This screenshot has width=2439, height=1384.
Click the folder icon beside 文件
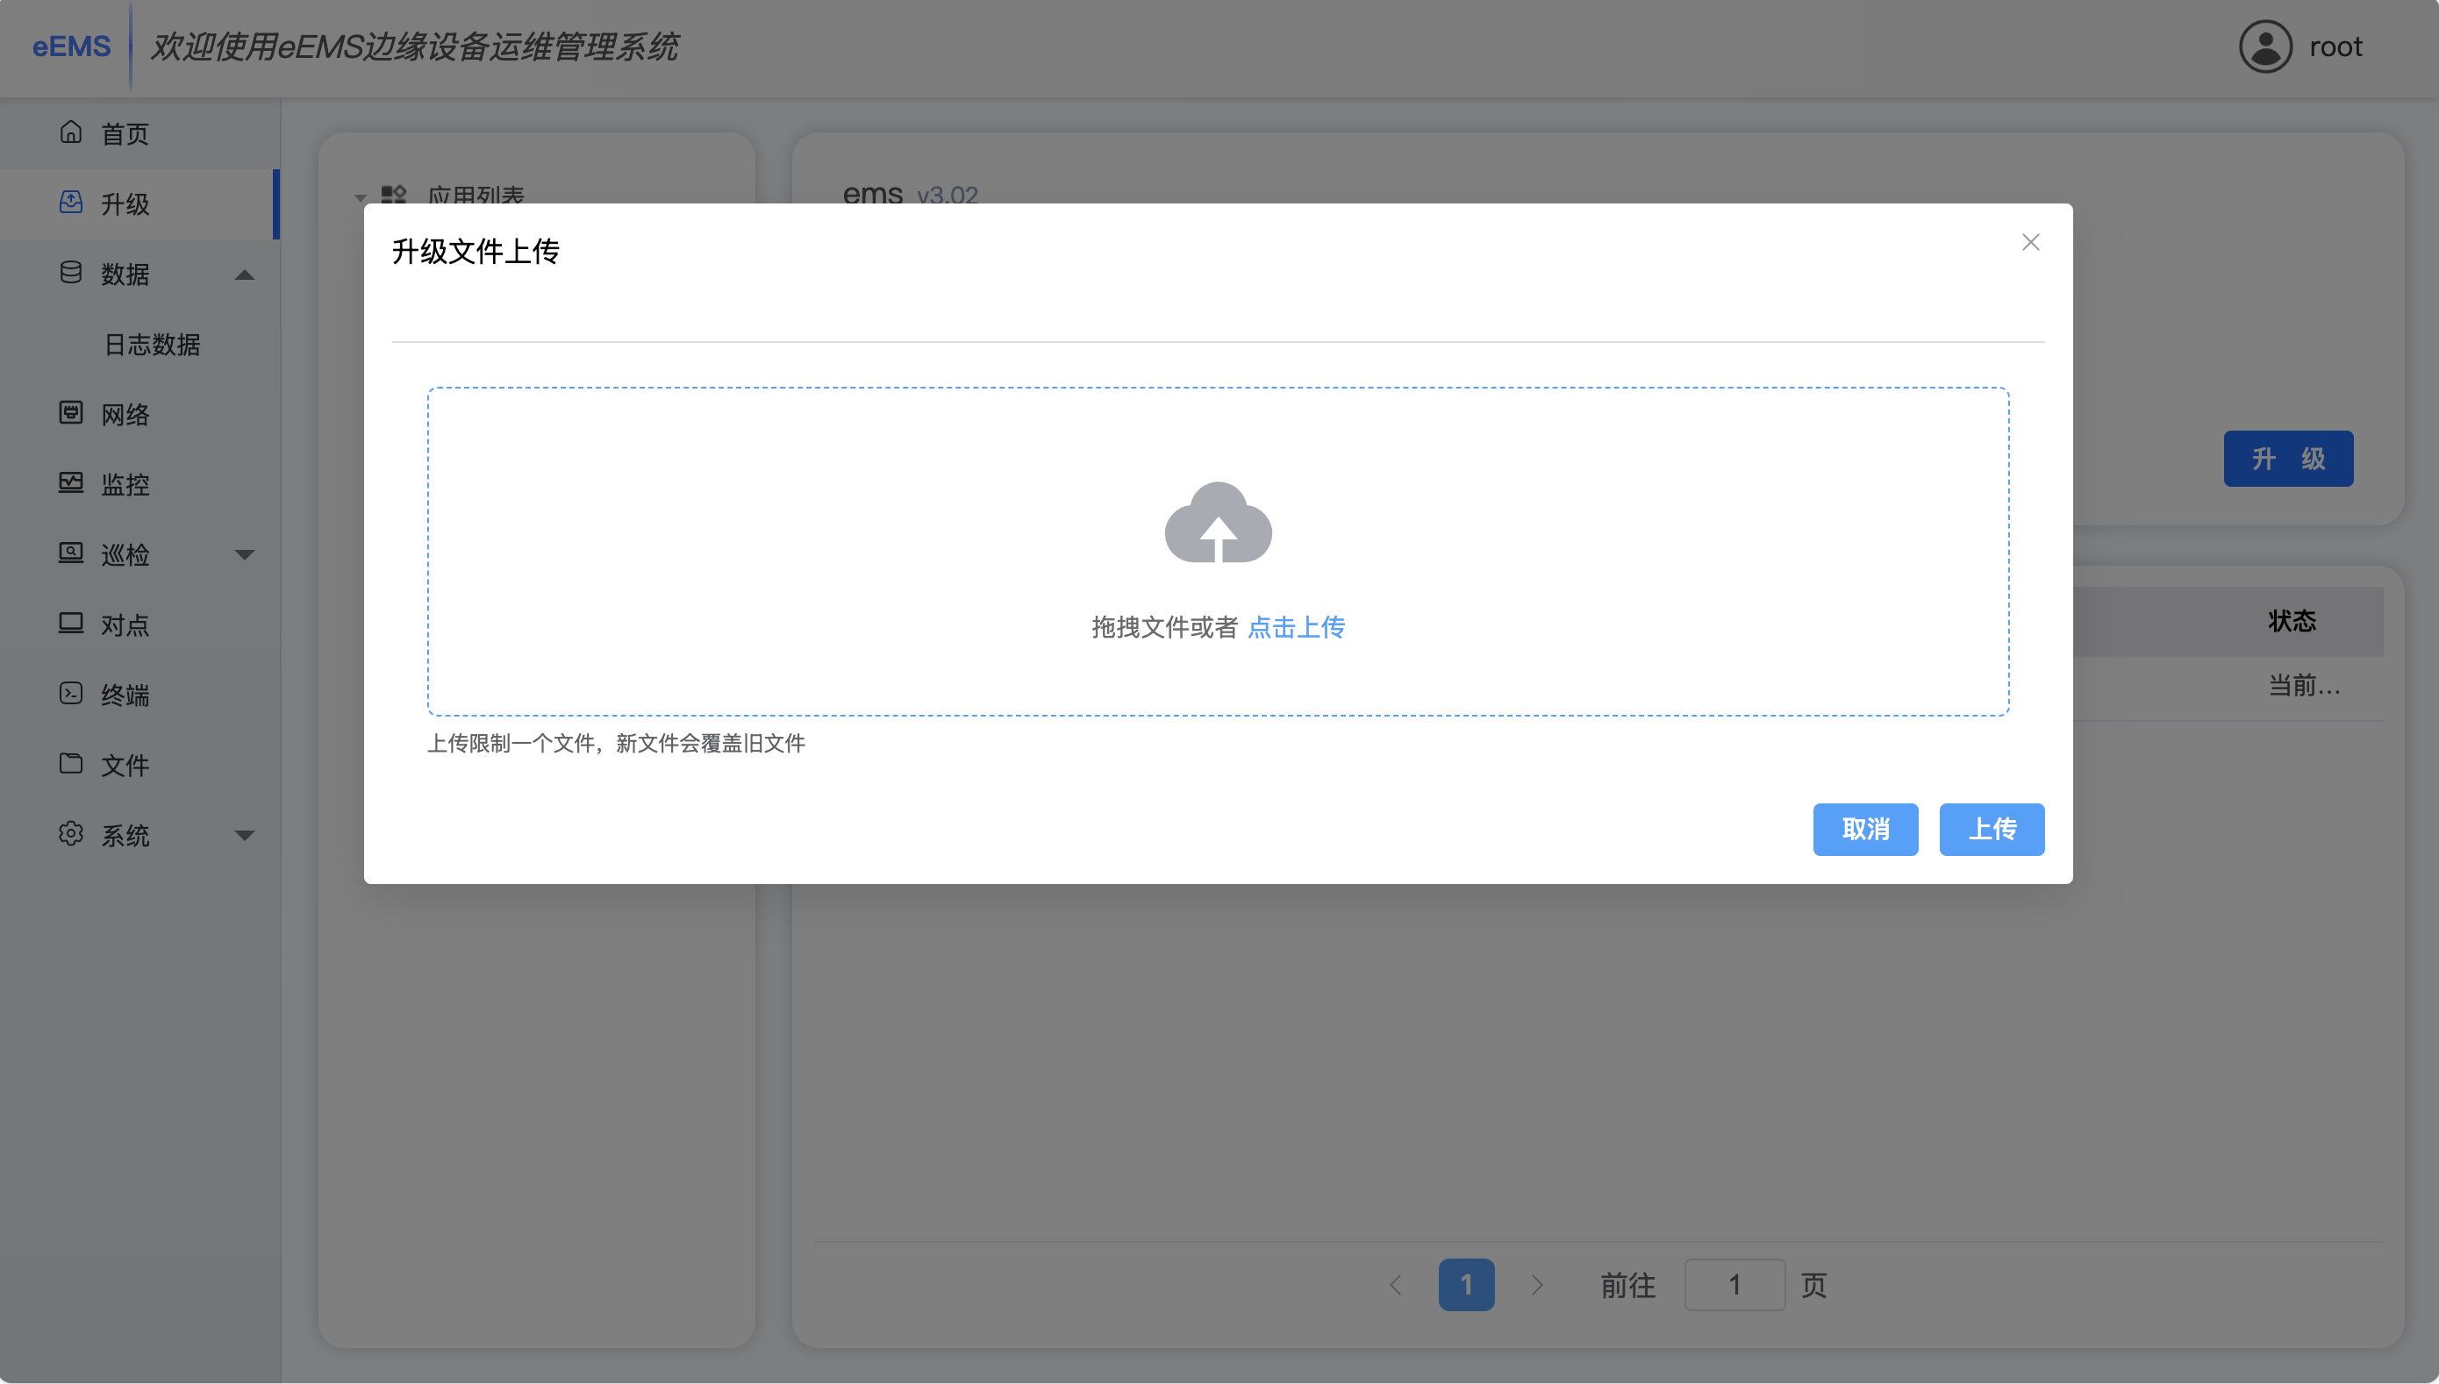pos(71,763)
